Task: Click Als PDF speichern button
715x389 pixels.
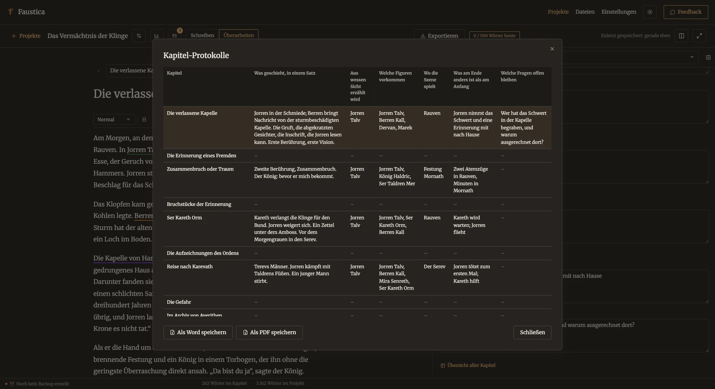Action: click(x=269, y=333)
